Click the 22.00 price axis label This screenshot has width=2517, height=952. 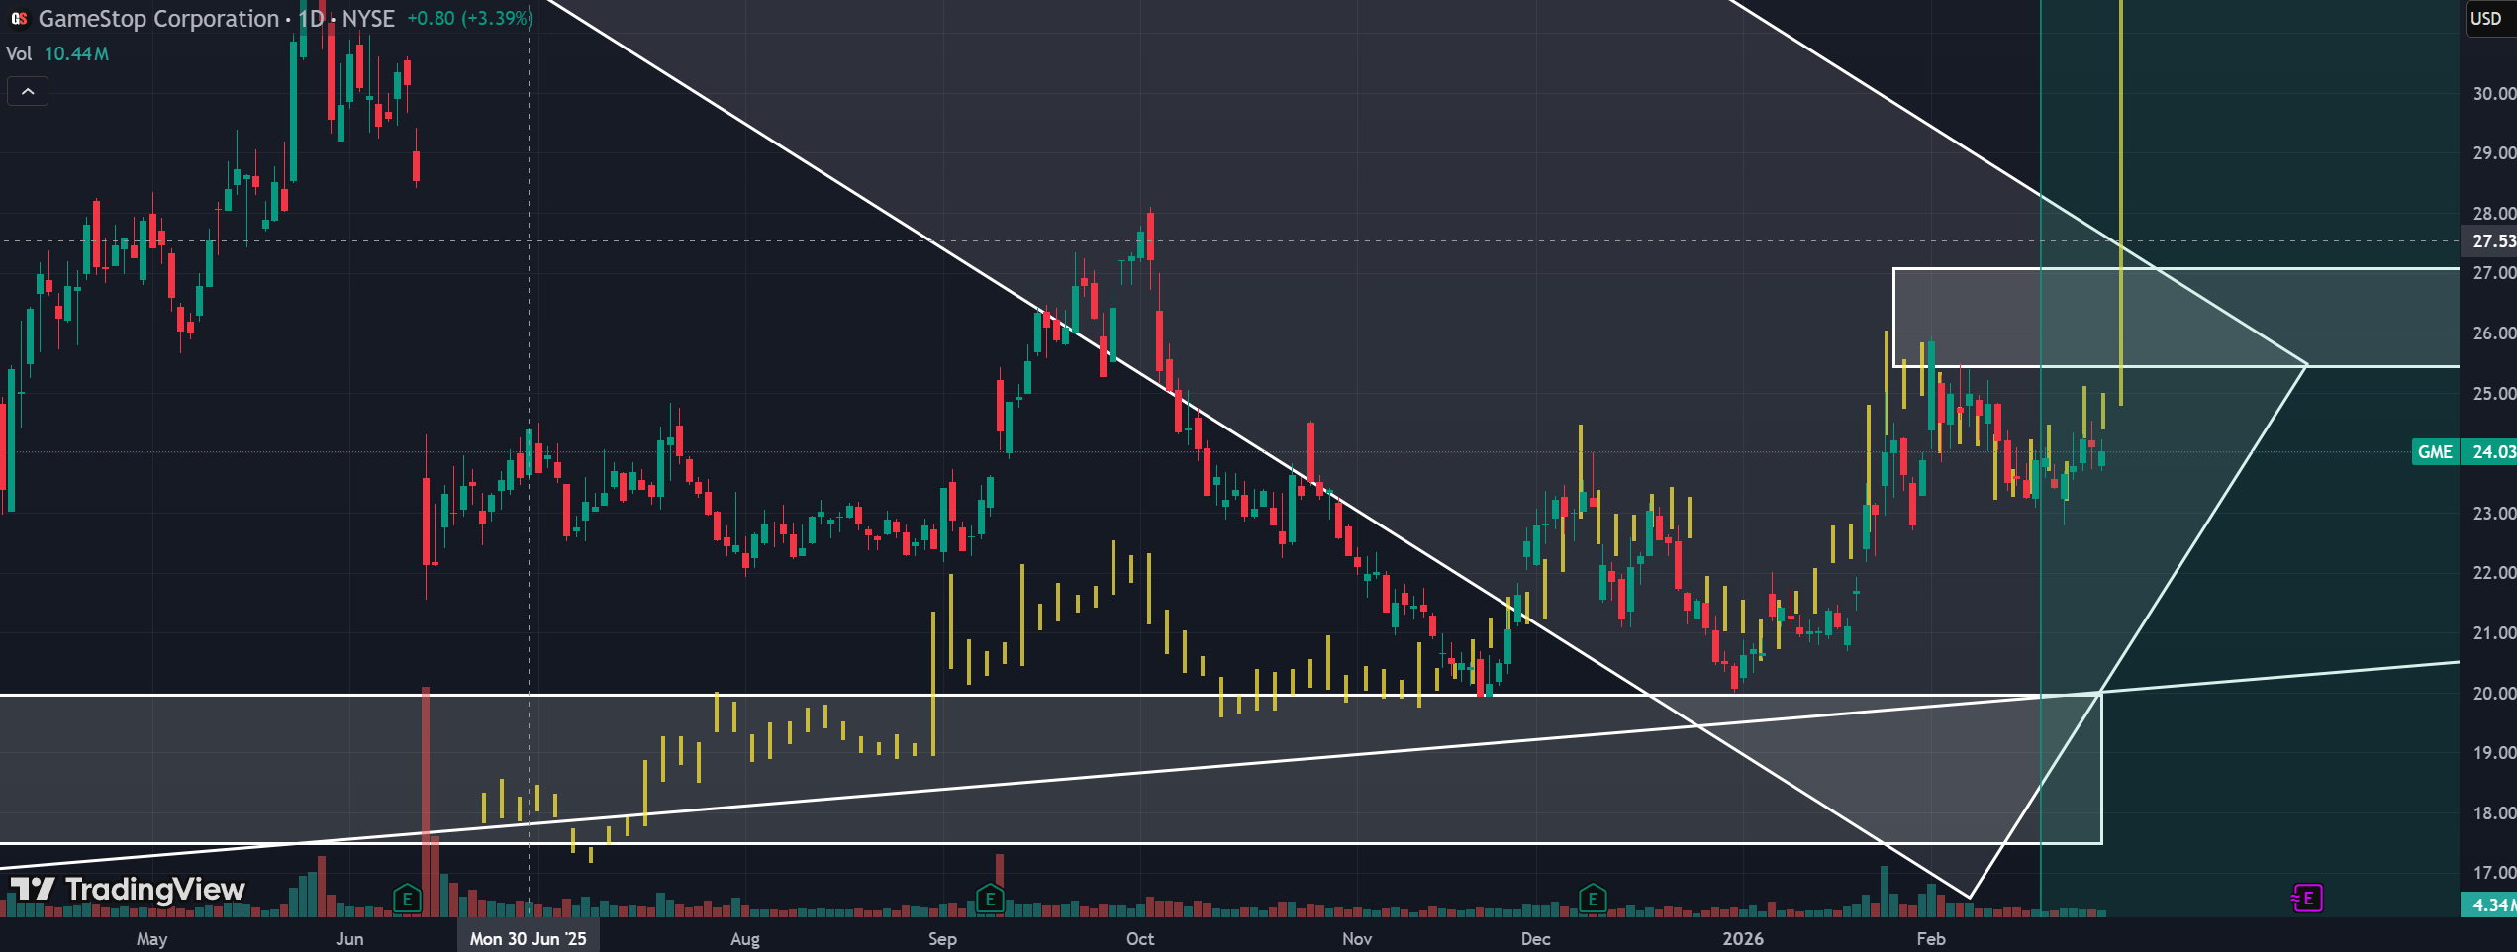click(2494, 573)
